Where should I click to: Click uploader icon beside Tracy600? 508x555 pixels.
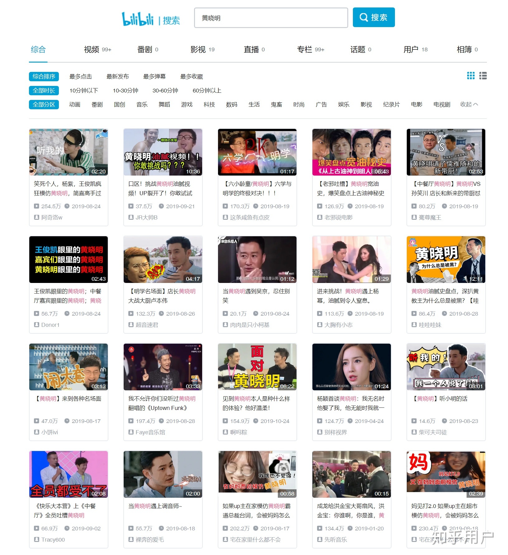tap(36, 539)
